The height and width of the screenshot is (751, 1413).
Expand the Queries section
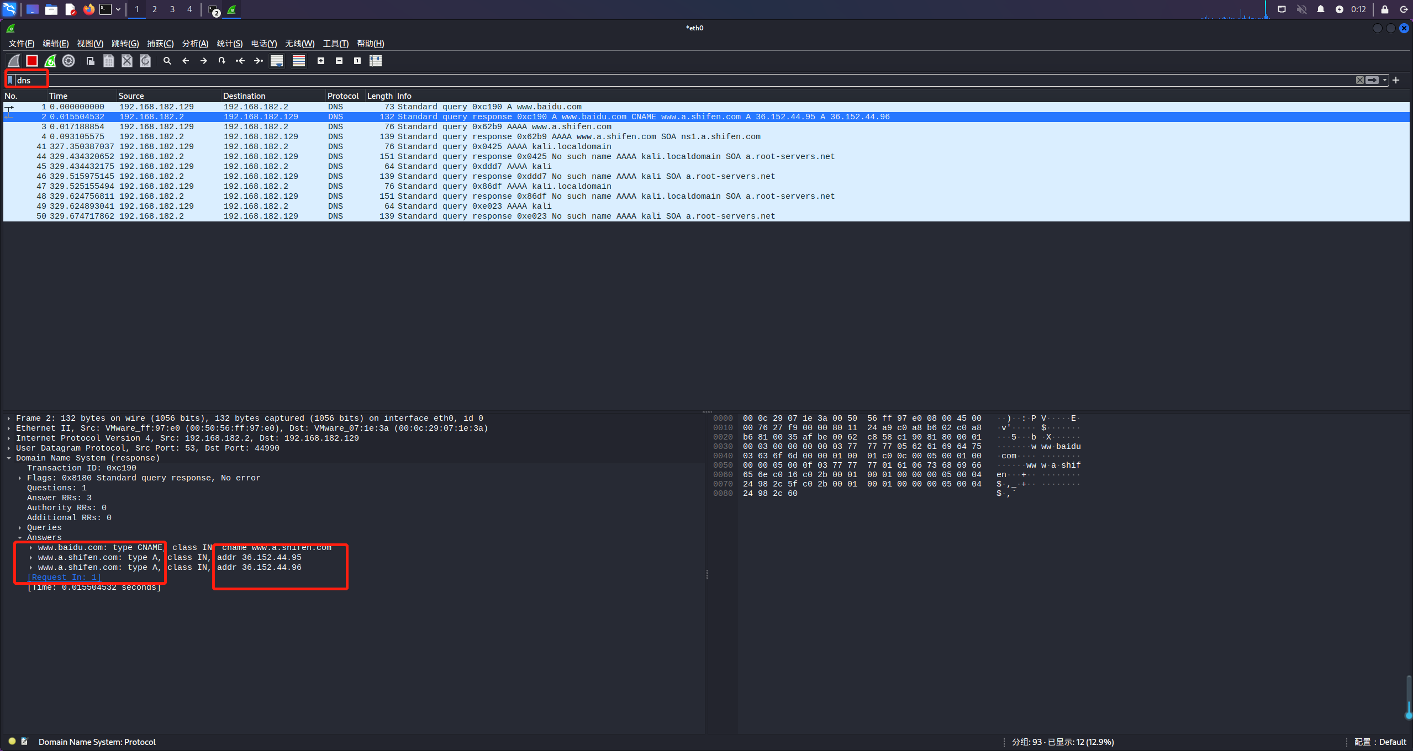[20, 528]
